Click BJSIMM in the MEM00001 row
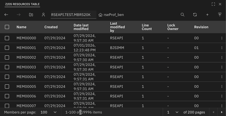The height and width of the screenshot is (116, 226). pyautogui.click(x=117, y=48)
